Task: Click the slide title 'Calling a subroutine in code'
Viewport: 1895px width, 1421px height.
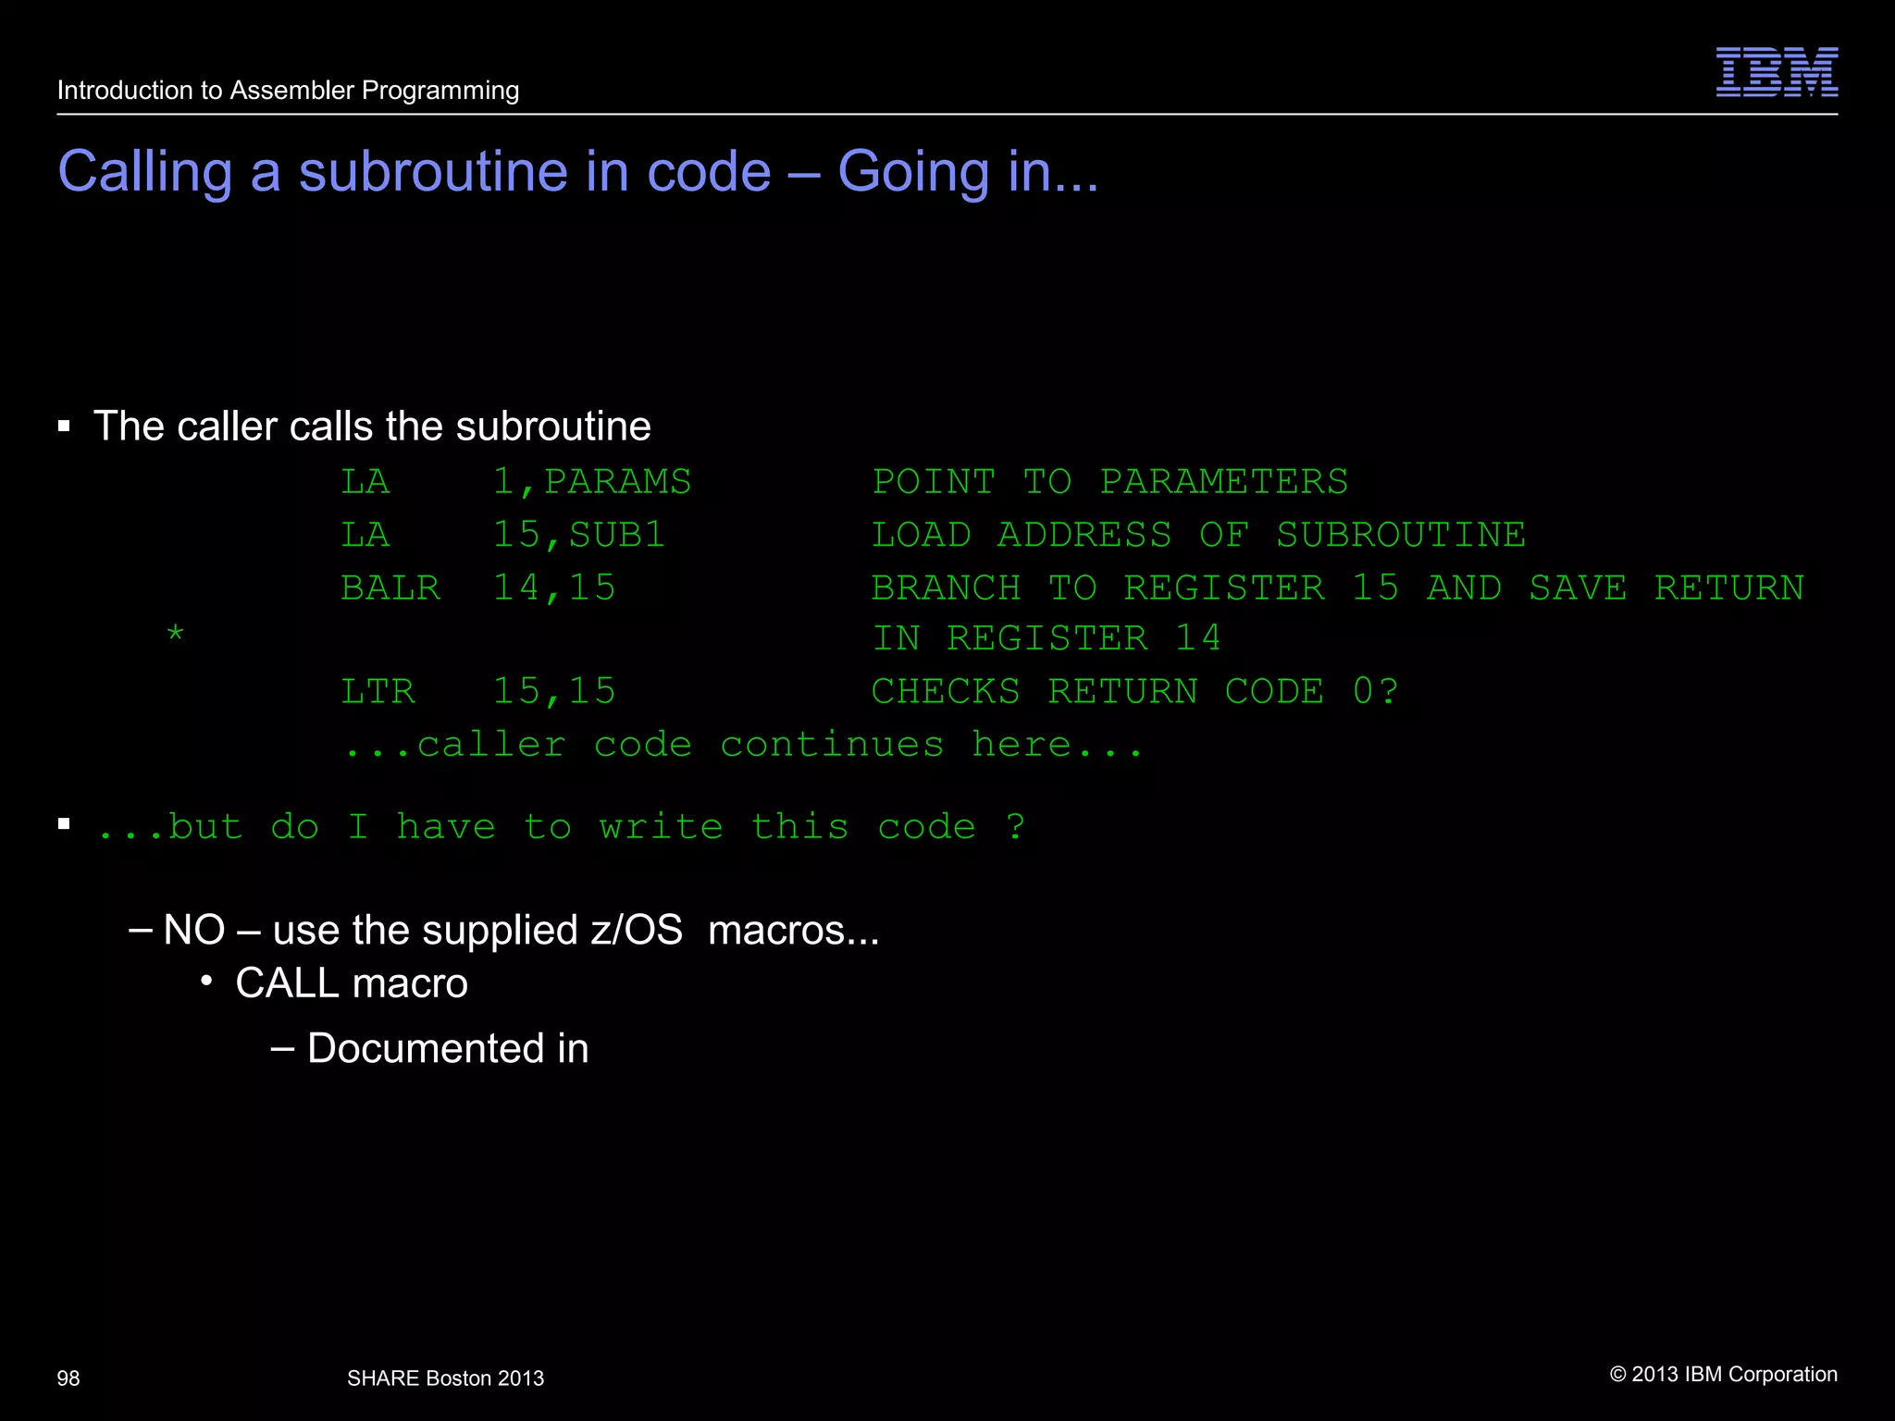Action: pos(415,171)
